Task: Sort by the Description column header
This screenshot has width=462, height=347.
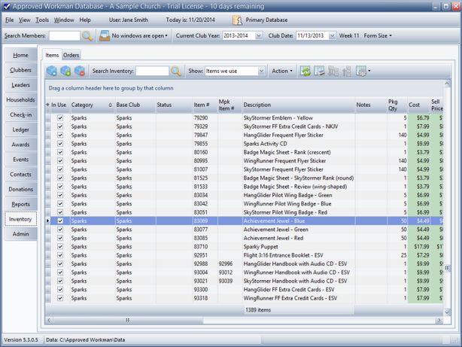Action: point(299,105)
